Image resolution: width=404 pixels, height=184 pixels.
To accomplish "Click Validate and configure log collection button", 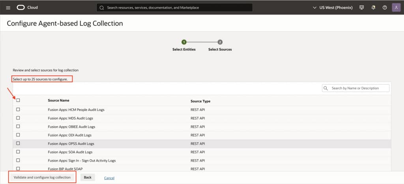I will (42, 177).
